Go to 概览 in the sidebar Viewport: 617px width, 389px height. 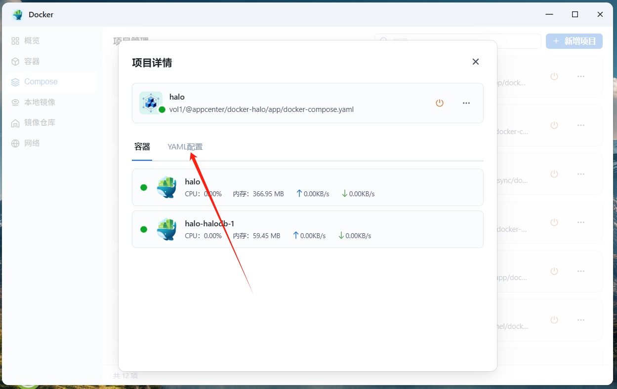coord(32,41)
